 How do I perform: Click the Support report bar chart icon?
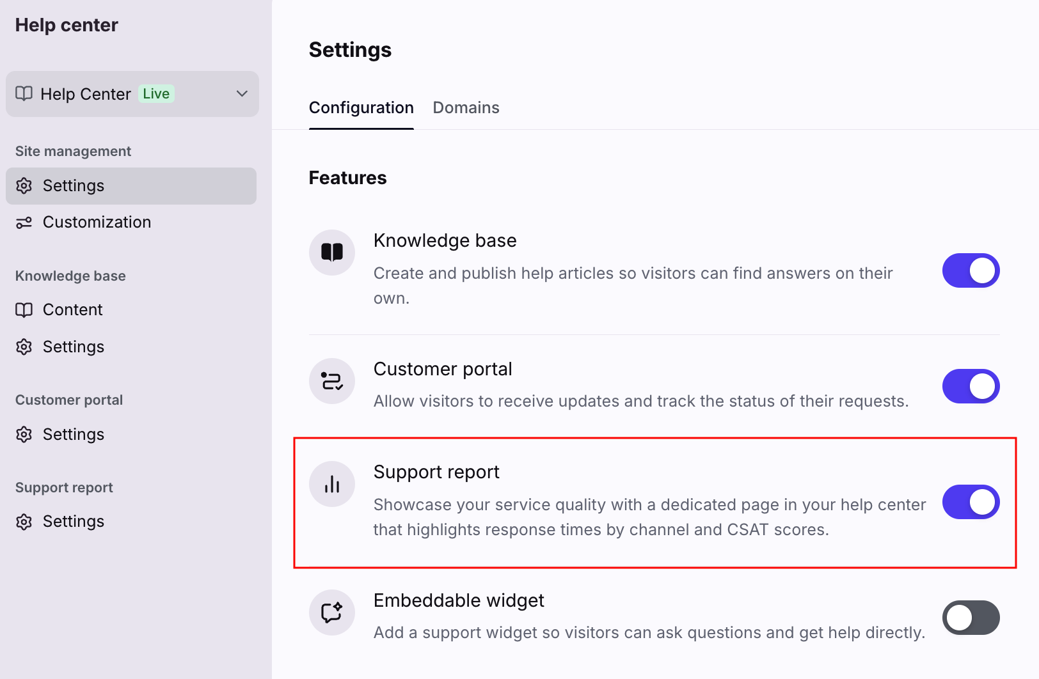click(x=332, y=484)
